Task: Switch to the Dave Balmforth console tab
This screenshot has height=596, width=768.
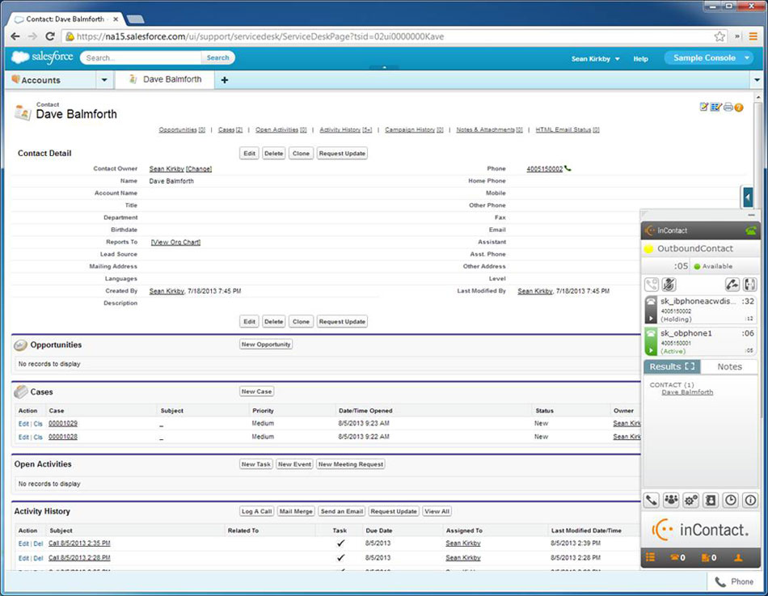Action: [x=166, y=79]
